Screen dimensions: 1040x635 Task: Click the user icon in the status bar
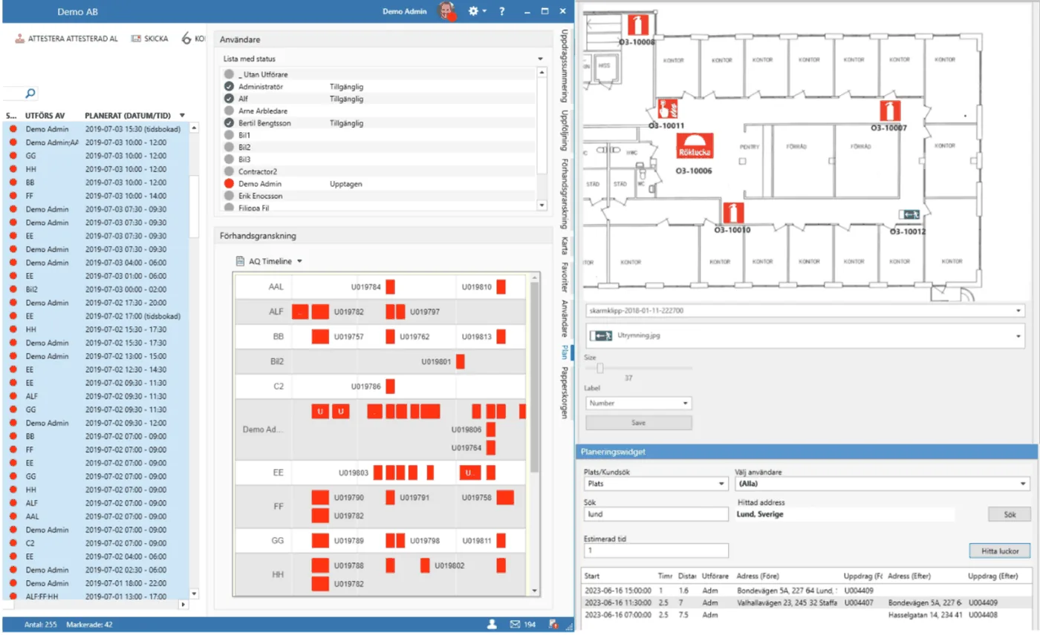[492, 625]
